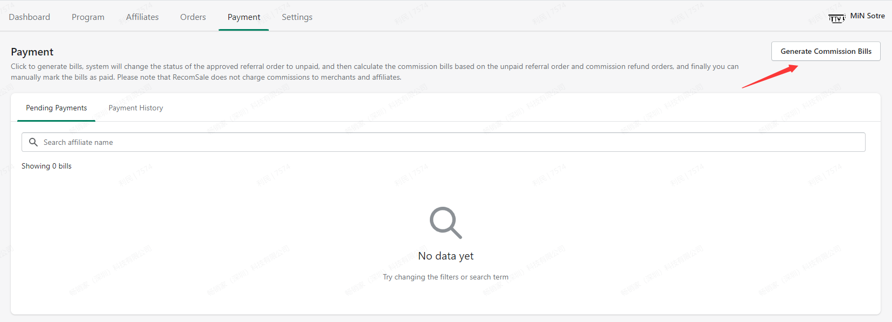Click the No data yet message
The image size is (892, 322).
coord(445,256)
